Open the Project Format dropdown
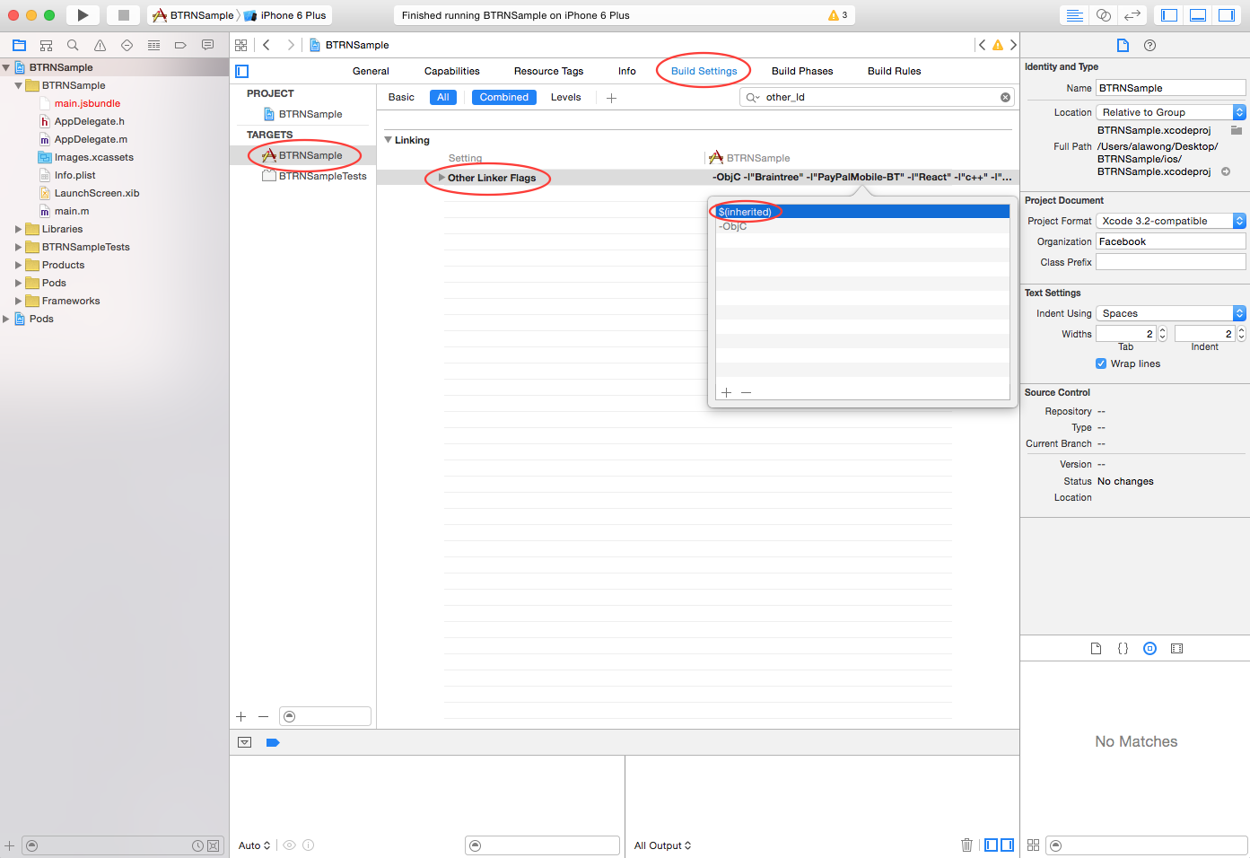The image size is (1250, 858). click(x=1171, y=221)
